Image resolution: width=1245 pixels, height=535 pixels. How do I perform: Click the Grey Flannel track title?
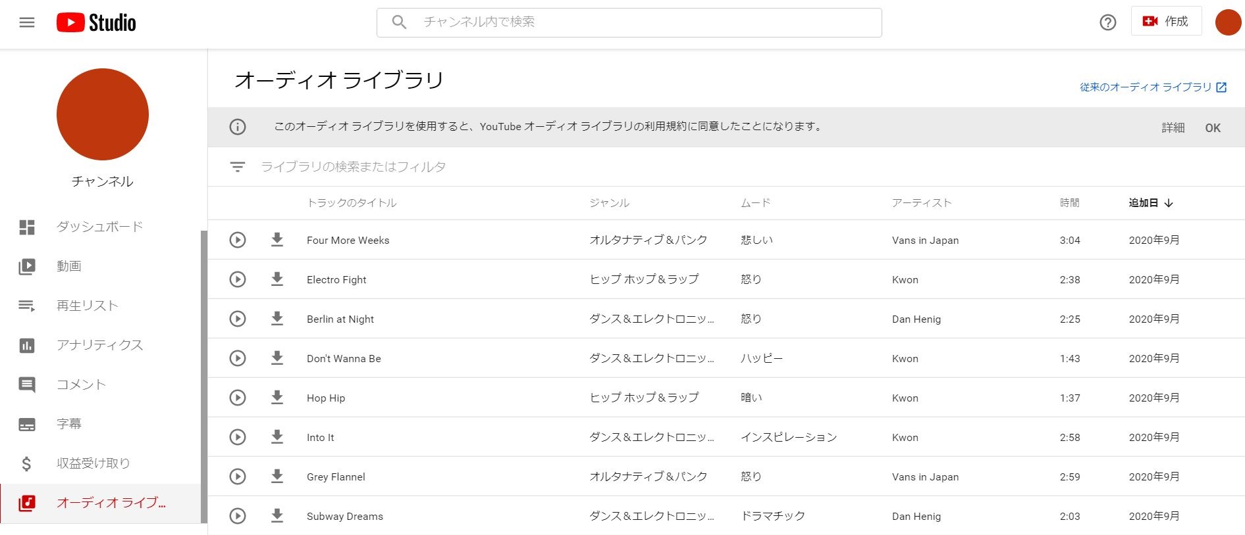tap(336, 477)
